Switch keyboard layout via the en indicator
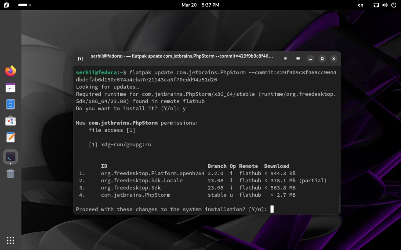This screenshot has width=401, height=250. click(x=360, y=5)
